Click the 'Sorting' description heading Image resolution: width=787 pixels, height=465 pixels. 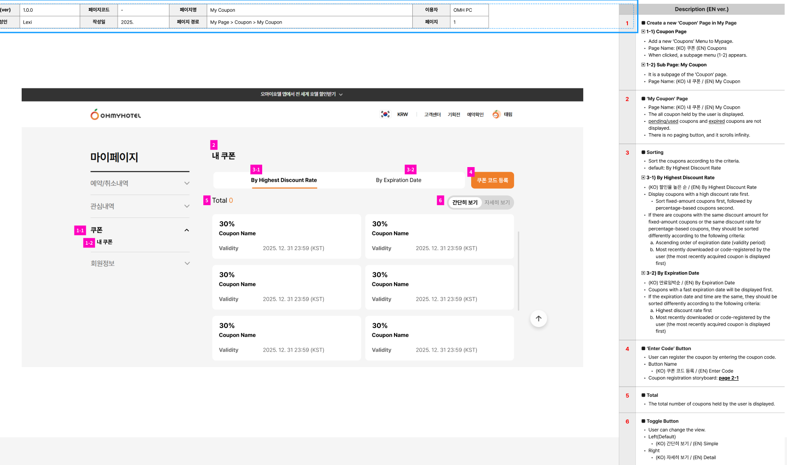655,152
